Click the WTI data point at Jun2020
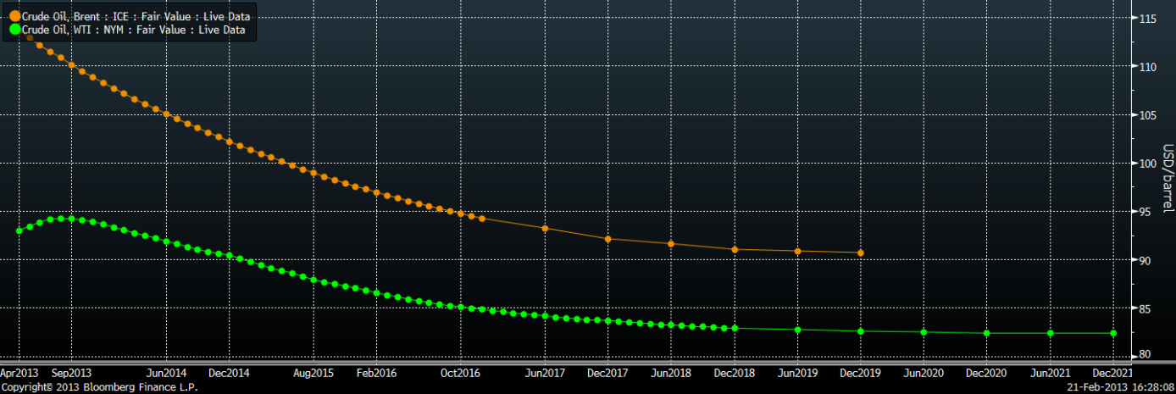The image size is (1176, 394). click(x=924, y=332)
